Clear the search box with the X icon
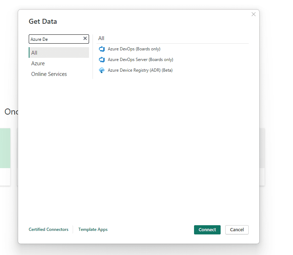293x255 pixels. point(85,39)
